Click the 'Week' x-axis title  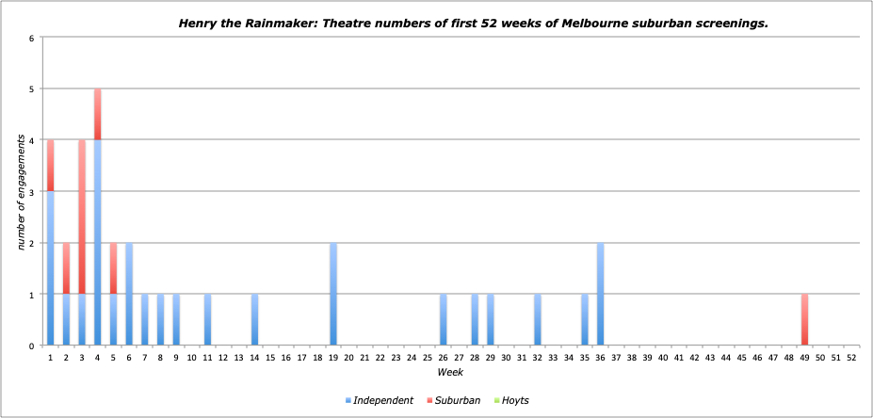449,373
